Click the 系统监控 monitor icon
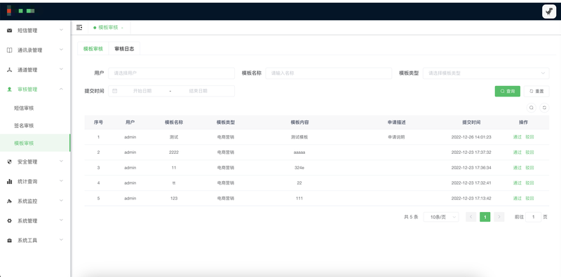561x277 pixels. click(x=10, y=201)
